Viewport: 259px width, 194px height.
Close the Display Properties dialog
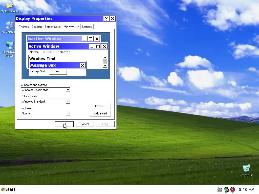pyautogui.click(x=113, y=18)
